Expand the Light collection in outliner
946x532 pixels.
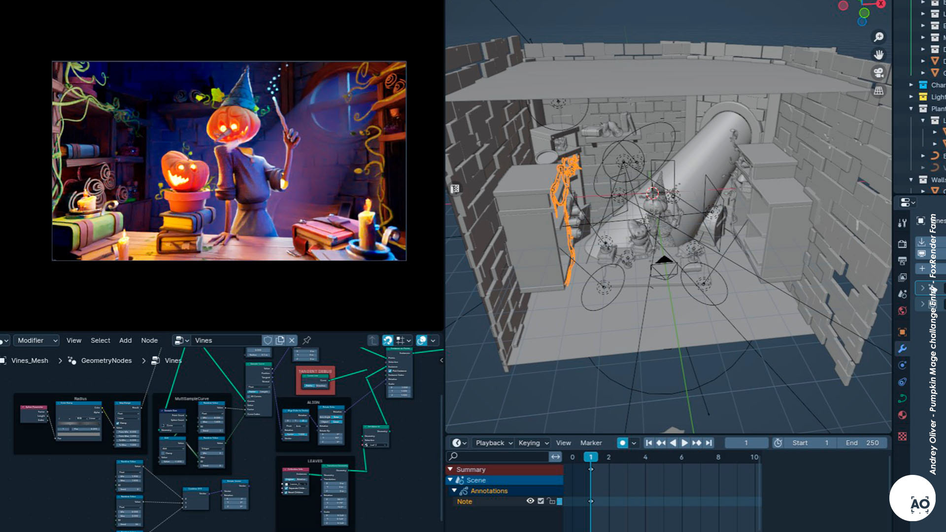click(911, 97)
